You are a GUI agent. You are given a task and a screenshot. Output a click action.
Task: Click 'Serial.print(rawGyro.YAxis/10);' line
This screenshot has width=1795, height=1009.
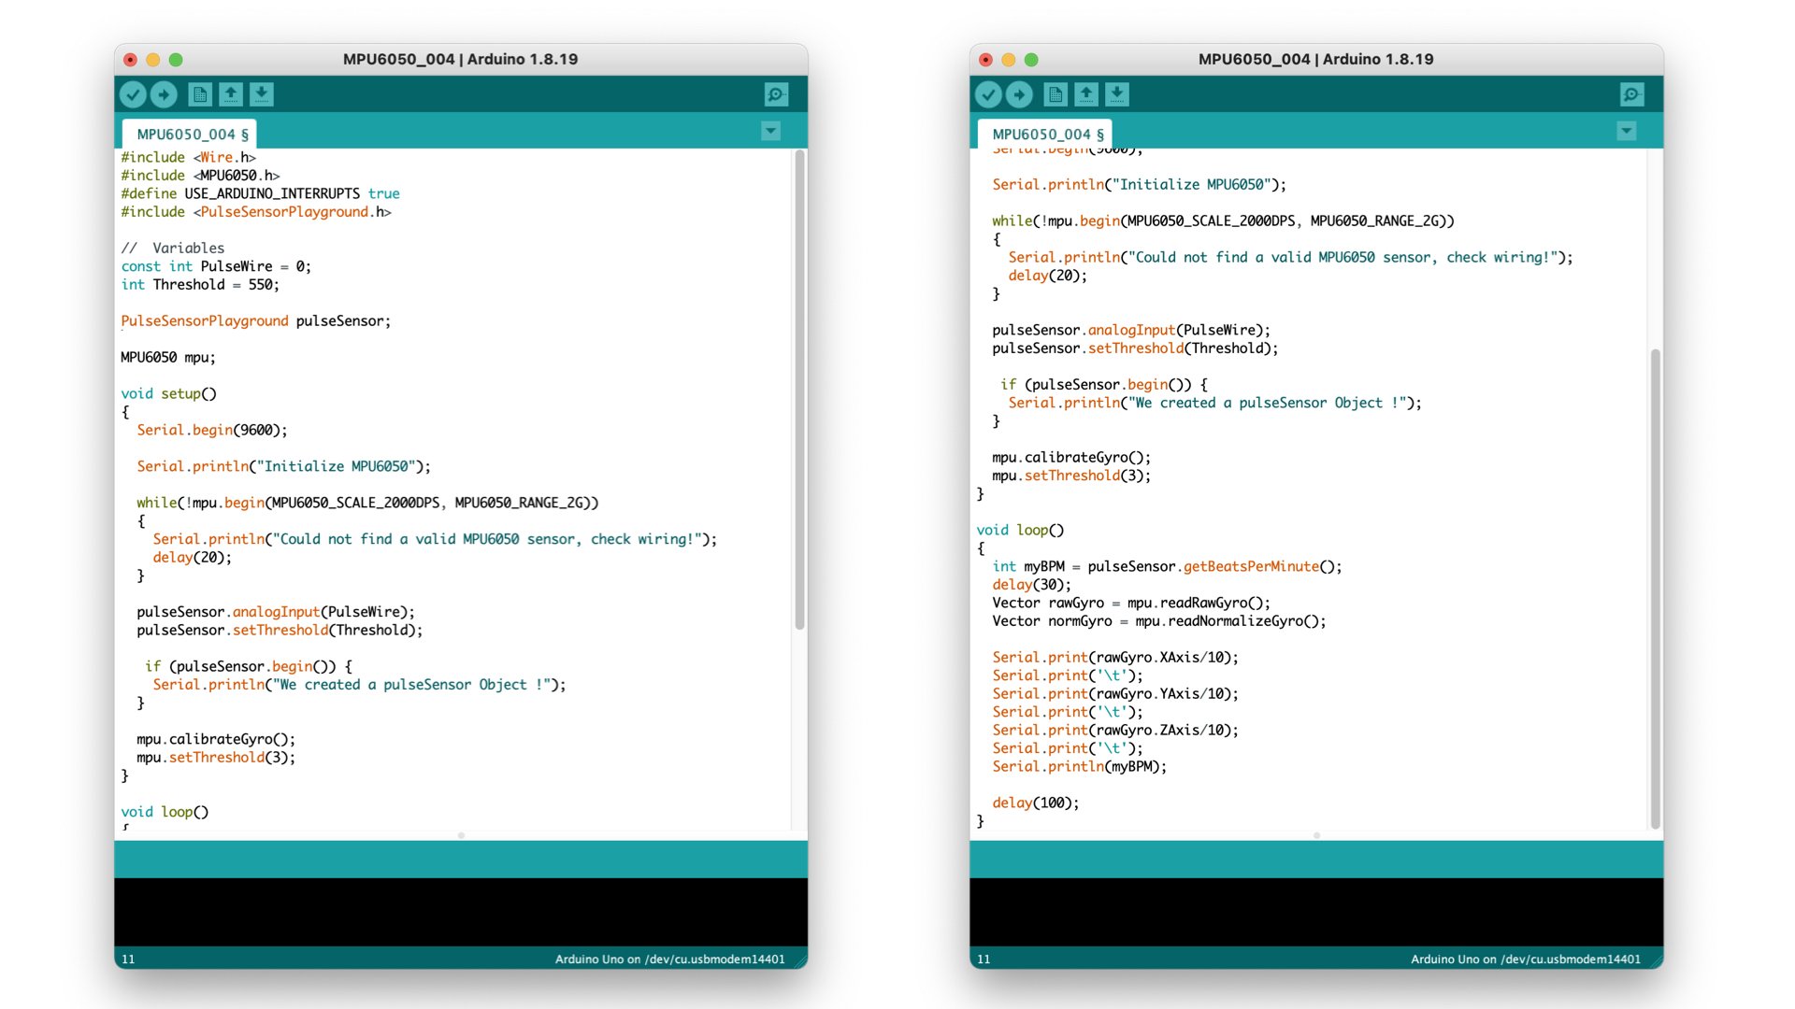(1115, 694)
